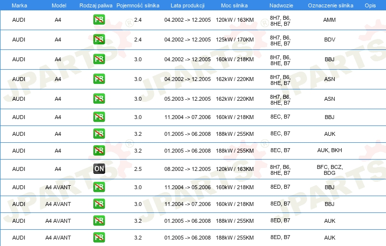This screenshot has height=246, width=386.
Task: Select 120kW / 163KM in the AMM row
Action: click(x=235, y=20)
